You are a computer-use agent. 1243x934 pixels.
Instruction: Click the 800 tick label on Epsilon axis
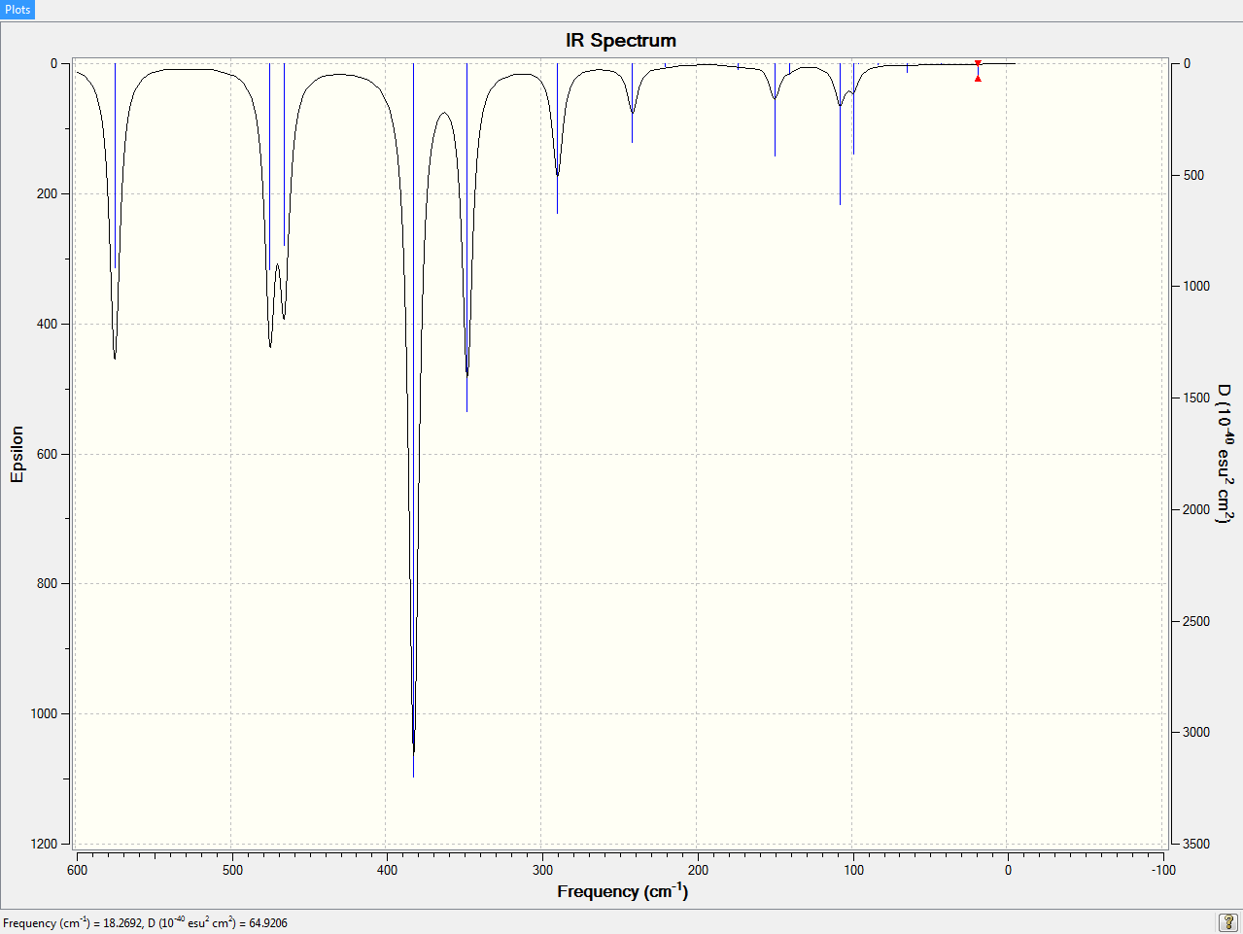pos(47,583)
